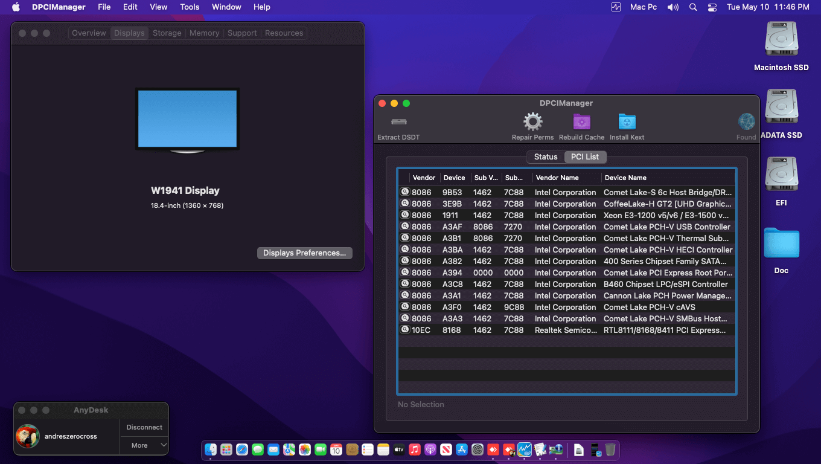The image size is (821, 464).
Task: Open Control Center in the menu bar
Action: pyautogui.click(x=712, y=7)
